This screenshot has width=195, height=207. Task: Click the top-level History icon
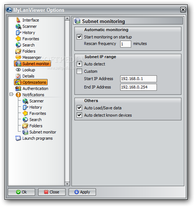pyautogui.click(x=18, y=33)
